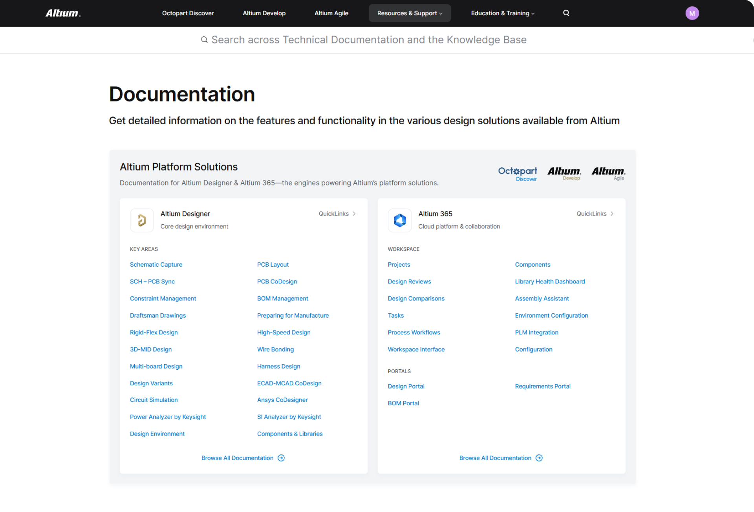
Task: Open Design Reviews link
Action: tap(409, 281)
